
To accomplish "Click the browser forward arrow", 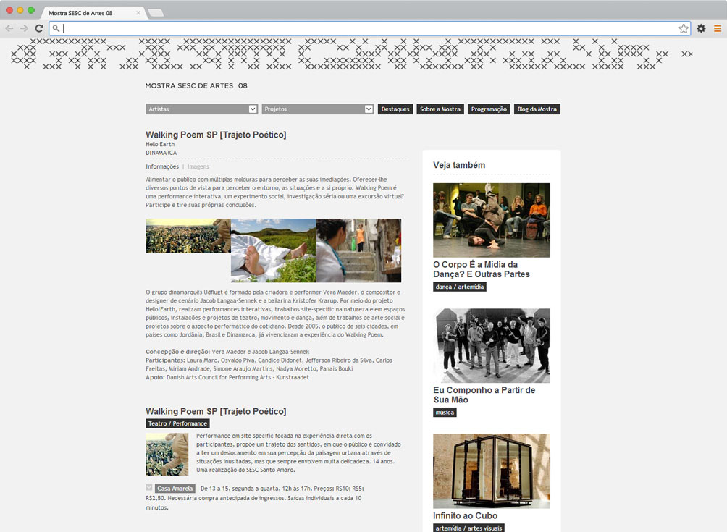I will tap(24, 28).
